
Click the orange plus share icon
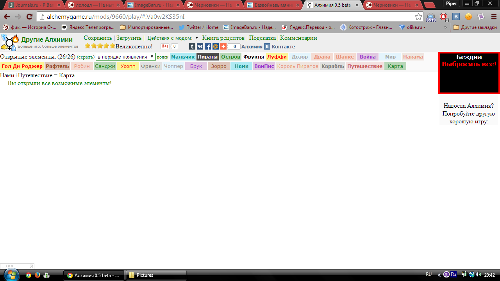[223, 46]
